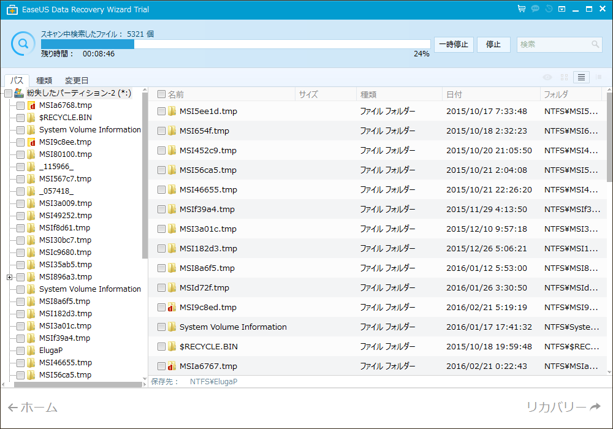Select MSI567c7.tmp in the tree
Viewport: 613px width, 429px height.
(65, 178)
